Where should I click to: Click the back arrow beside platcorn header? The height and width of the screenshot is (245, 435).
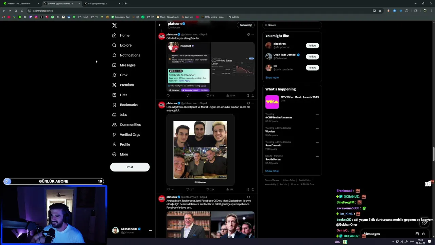tap(160, 25)
